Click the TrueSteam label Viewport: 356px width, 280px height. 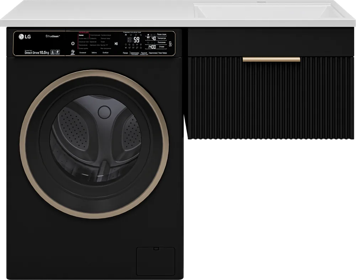[53, 36]
